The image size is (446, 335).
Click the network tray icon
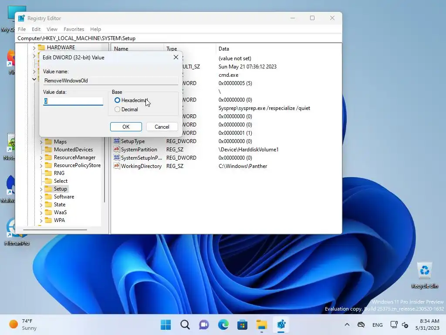coord(394,325)
